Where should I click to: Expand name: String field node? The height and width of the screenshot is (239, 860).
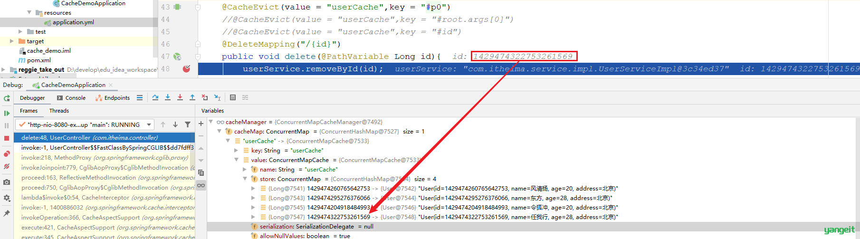(245, 169)
